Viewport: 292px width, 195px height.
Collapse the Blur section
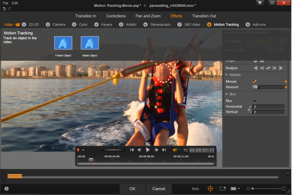(227, 94)
